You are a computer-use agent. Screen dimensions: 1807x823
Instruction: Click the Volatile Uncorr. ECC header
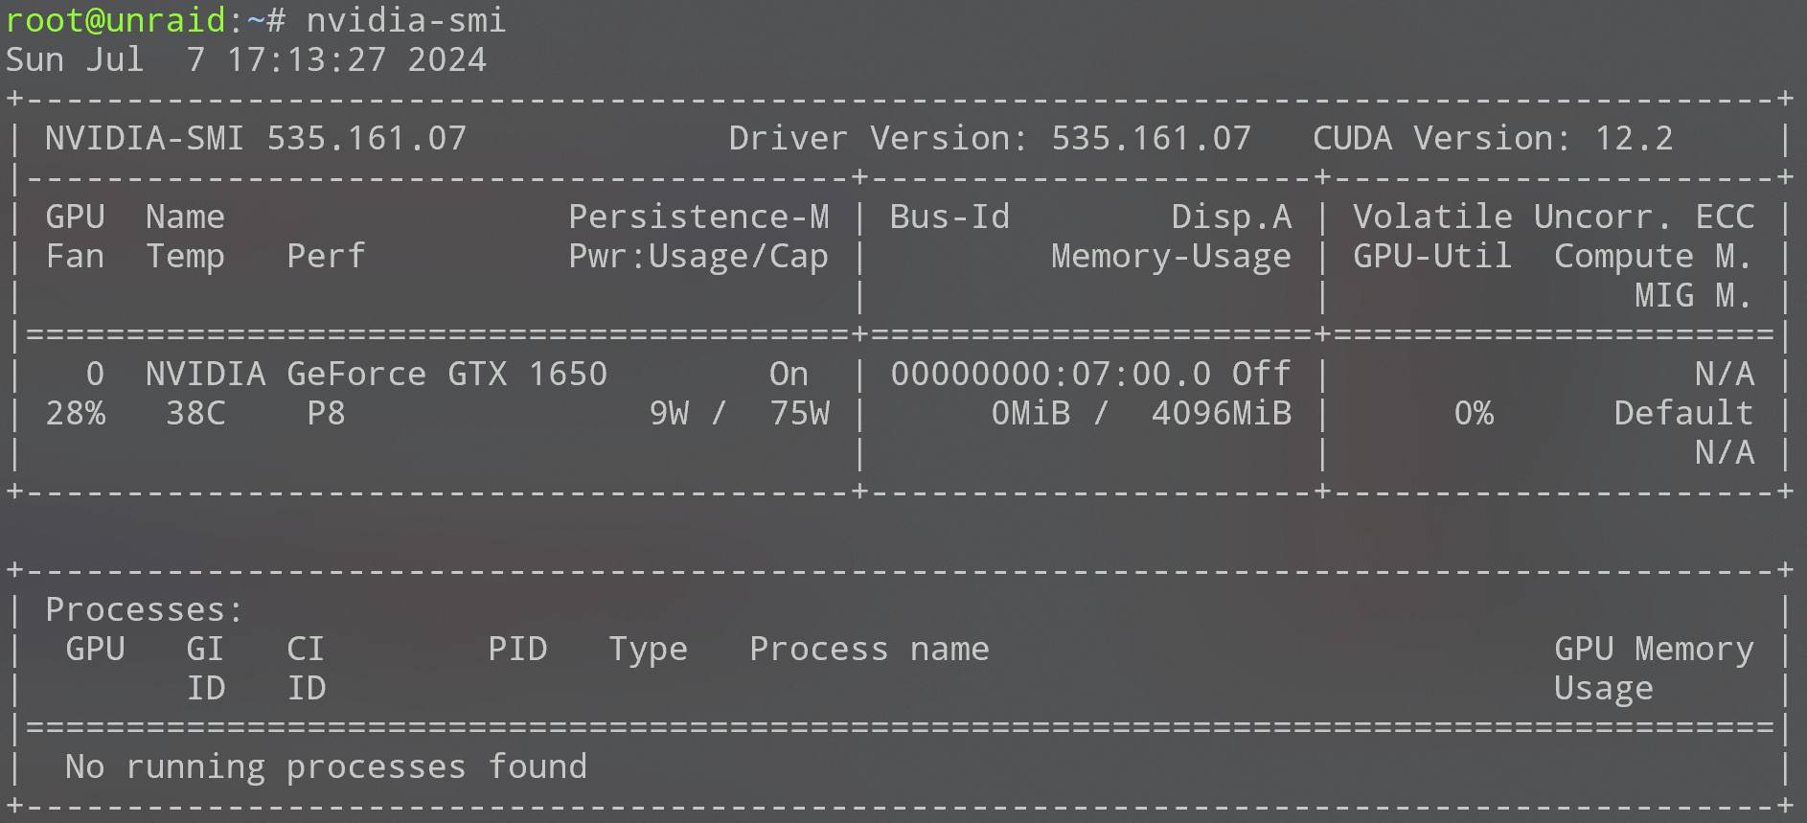coord(1552,217)
